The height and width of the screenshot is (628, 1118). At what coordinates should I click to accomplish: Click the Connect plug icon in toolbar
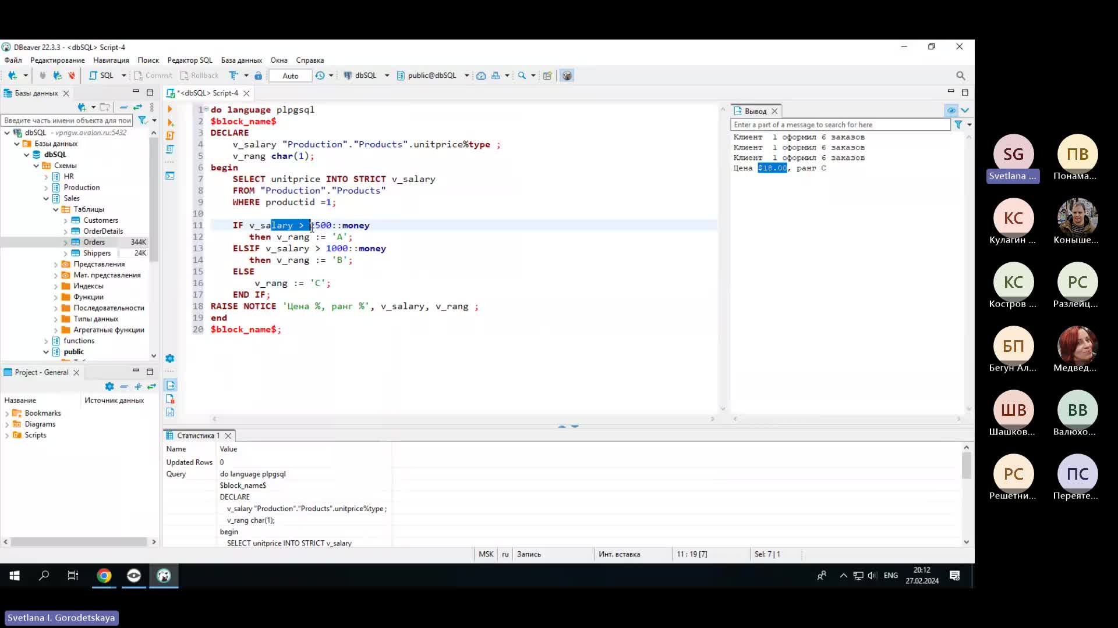pos(43,76)
